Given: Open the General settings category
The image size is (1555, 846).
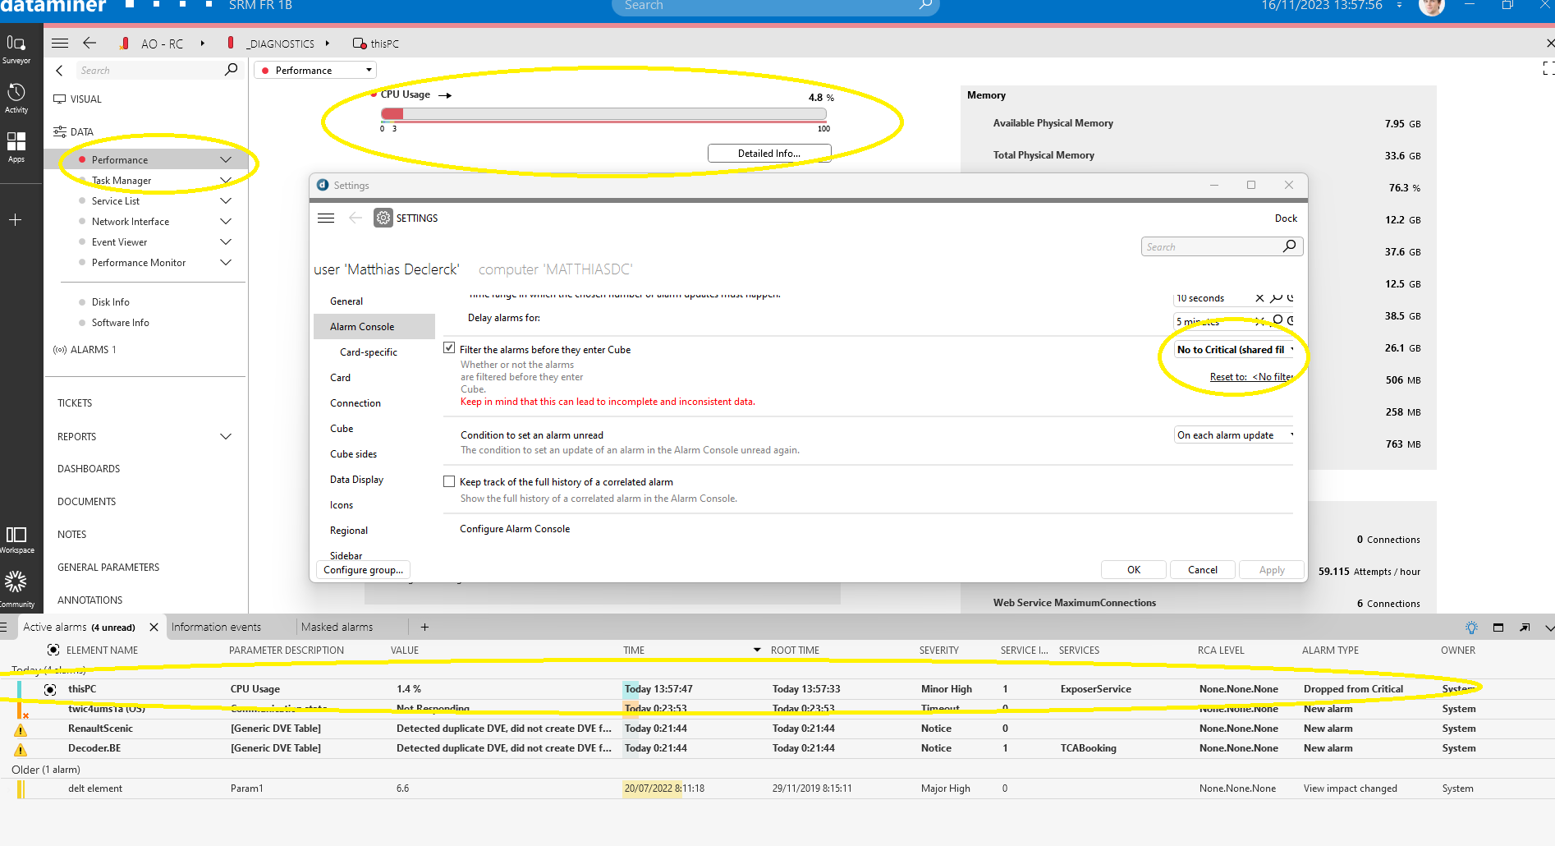Looking at the screenshot, I should coord(346,301).
